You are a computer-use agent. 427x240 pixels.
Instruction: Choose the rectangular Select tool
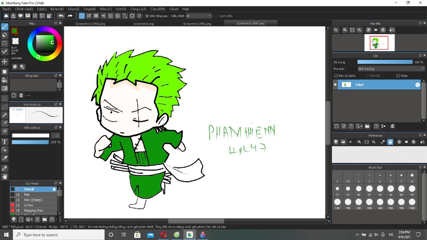(x=5, y=98)
